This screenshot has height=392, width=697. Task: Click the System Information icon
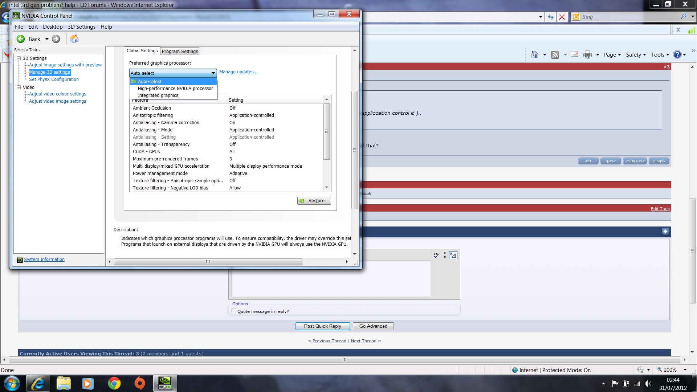tap(20, 260)
